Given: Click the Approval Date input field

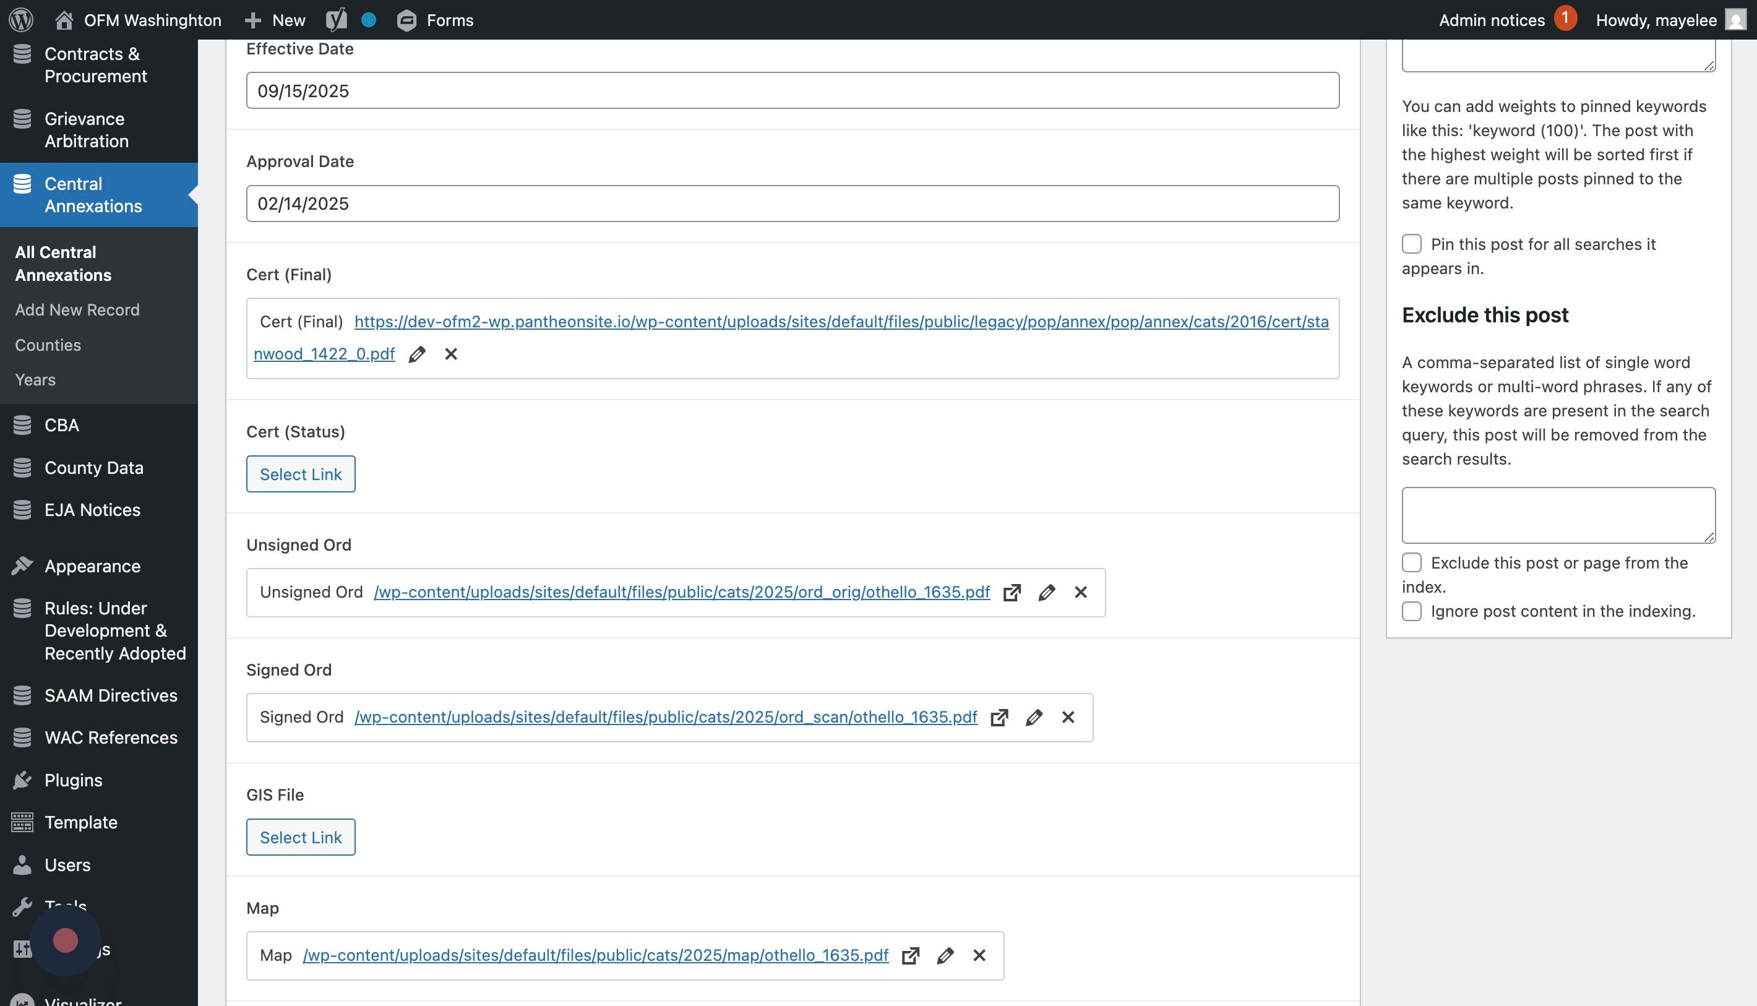Looking at the screenshot, I should (x=792, y=204).
